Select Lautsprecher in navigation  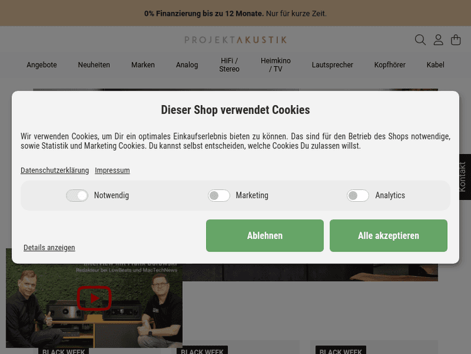[332, 65]
